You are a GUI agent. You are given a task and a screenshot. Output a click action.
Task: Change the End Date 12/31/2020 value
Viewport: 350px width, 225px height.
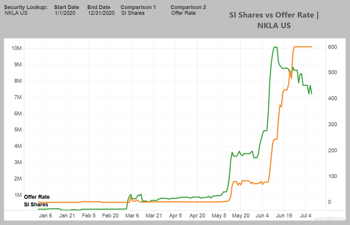click(x=101, y=13)
